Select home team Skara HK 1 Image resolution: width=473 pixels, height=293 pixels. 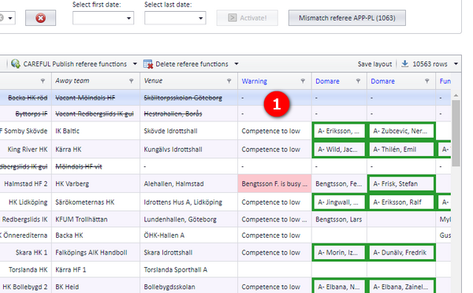tap(26, 252)
